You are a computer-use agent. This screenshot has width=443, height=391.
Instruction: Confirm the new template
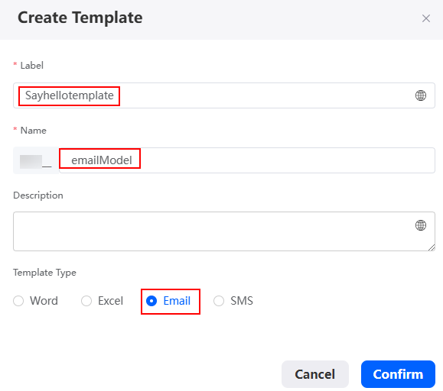point(398,374)
